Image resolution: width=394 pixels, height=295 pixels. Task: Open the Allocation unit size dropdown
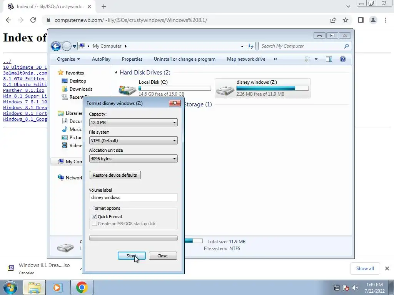tap(134, 159)
